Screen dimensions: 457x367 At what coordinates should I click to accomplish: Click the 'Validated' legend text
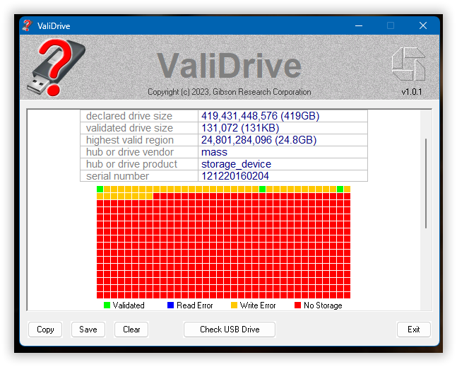pos(129,305)
